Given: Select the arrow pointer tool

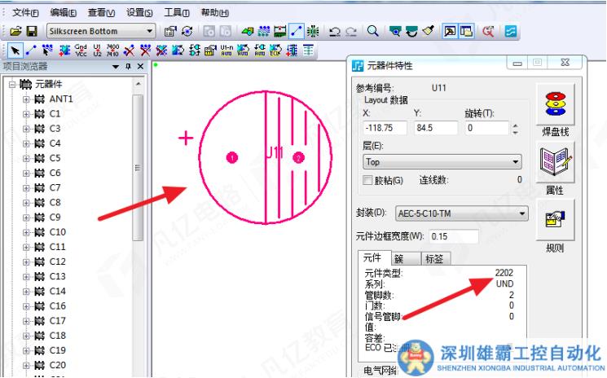Looking at the screenshot, I should pyautogui.click(x=16, y=51).
